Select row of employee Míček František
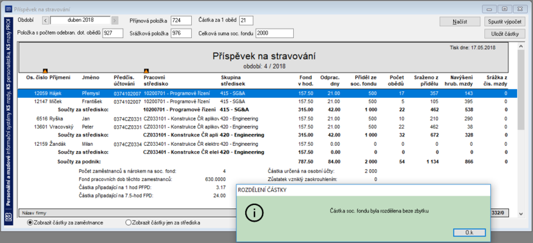533x243 pixels. 268,101
